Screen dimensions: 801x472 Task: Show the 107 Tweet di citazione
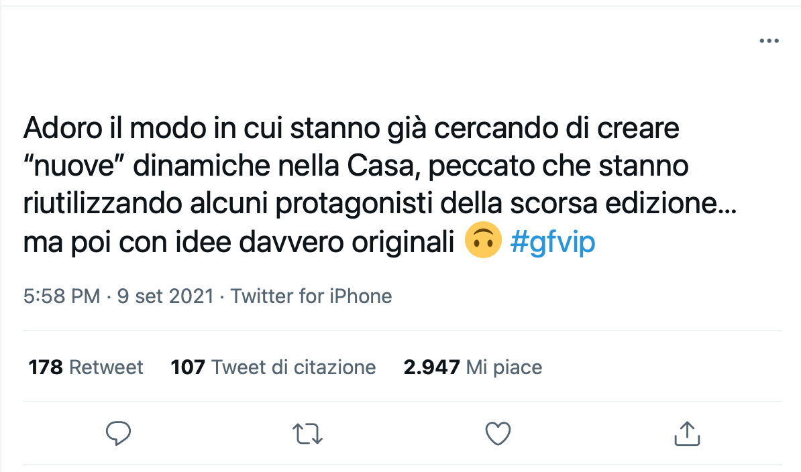pos(273,367)
